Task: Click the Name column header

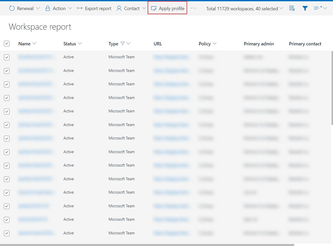Action: pos(24,44)
